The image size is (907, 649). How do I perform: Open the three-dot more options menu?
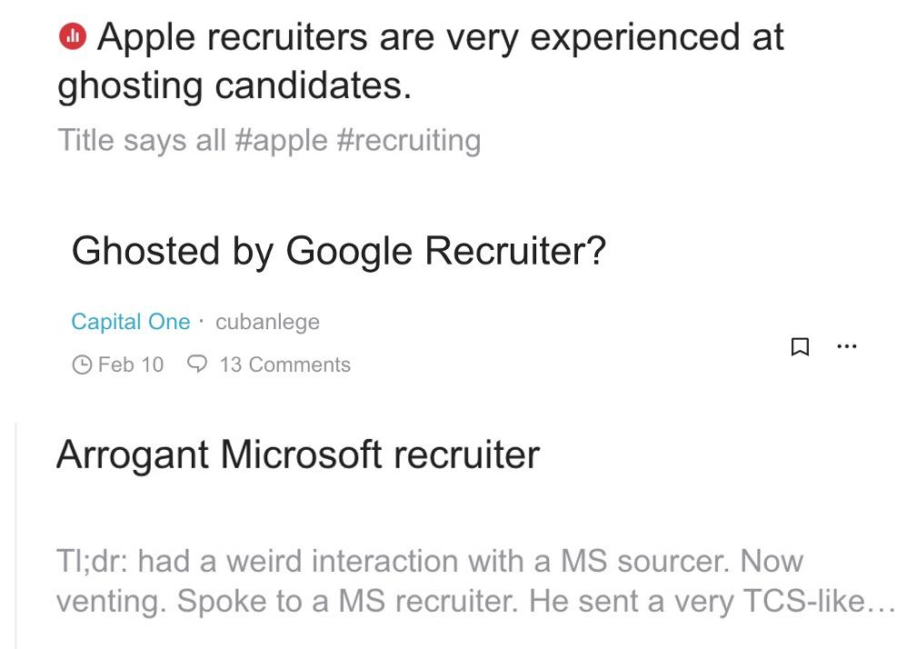point(846,346)
